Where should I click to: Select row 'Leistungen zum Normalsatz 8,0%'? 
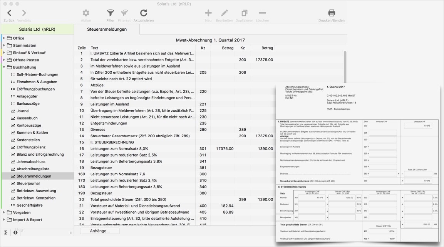coord(176,148)
